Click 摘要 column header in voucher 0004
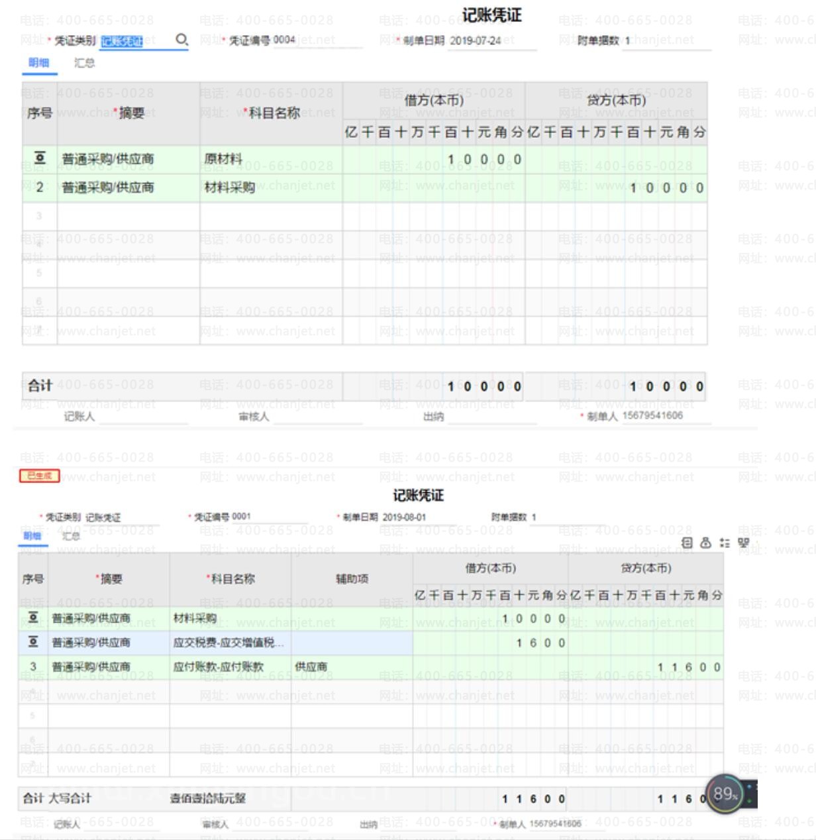Image resolution: width=816 pixels, height=840 pixels. coord(128,113)
